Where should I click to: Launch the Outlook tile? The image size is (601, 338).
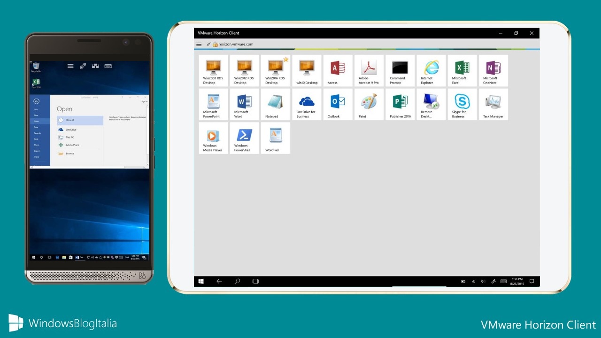tap(338, 104)
